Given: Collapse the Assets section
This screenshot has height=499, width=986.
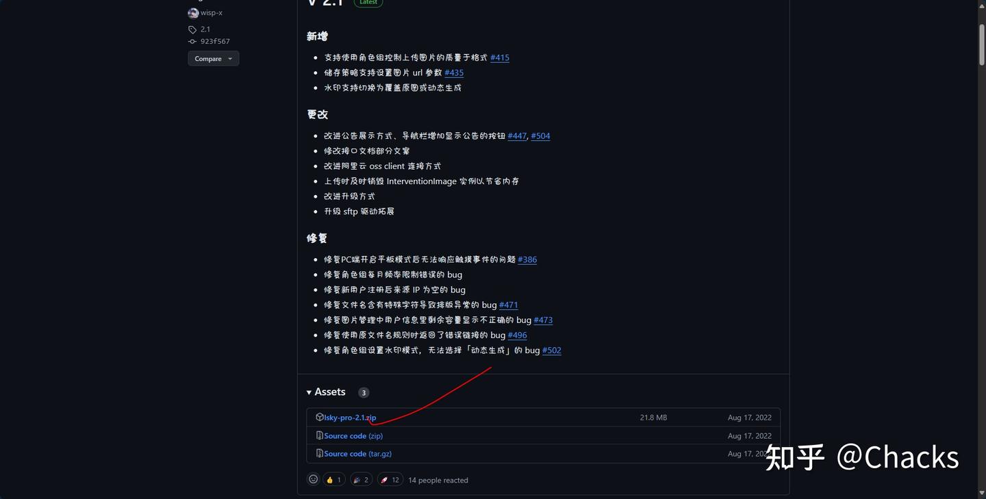Looking at the screenshot, I should (x=327, y=392).
